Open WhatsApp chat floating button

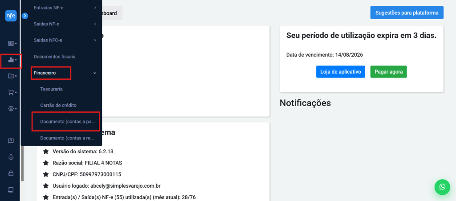click(x=442, y=187)
